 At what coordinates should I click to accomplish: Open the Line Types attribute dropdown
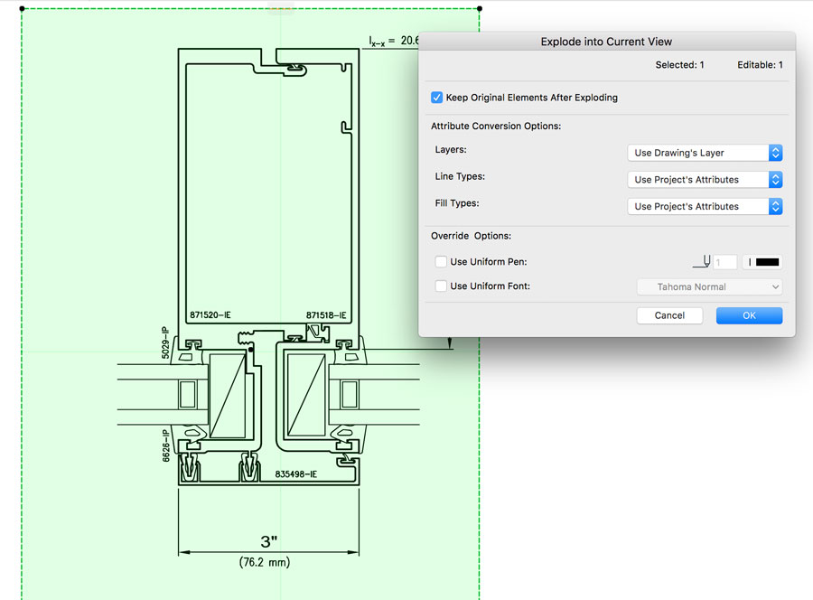pos(705,180)
